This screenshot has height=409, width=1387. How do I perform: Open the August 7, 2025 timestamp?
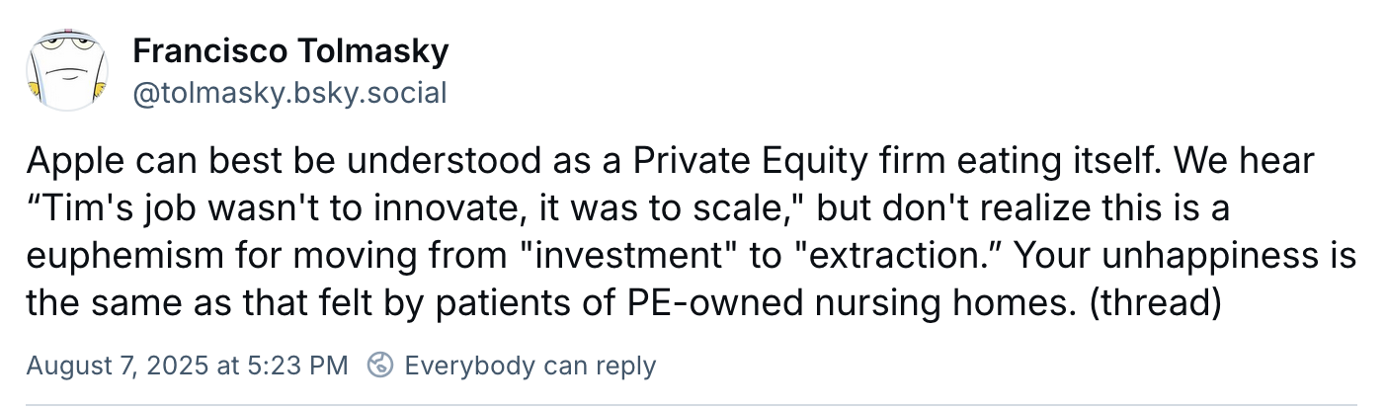(x=186, y=366)
